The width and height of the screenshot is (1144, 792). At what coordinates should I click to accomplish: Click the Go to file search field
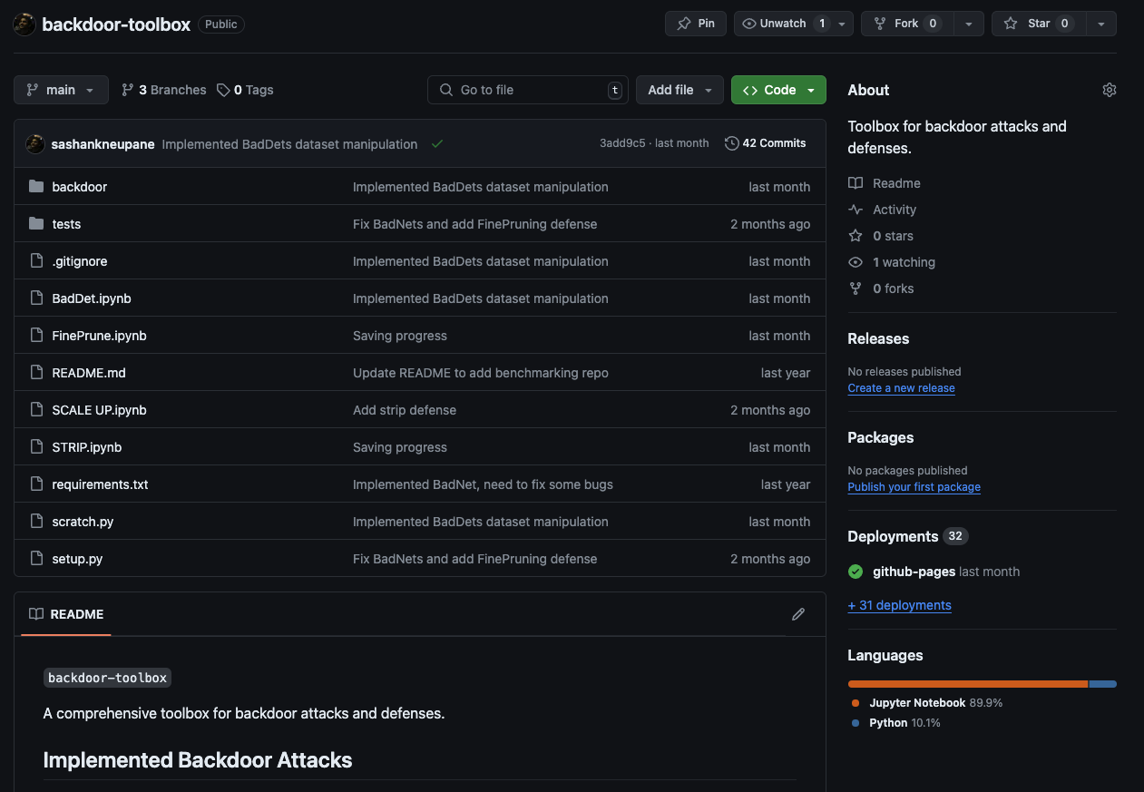(x=528, y=90)
